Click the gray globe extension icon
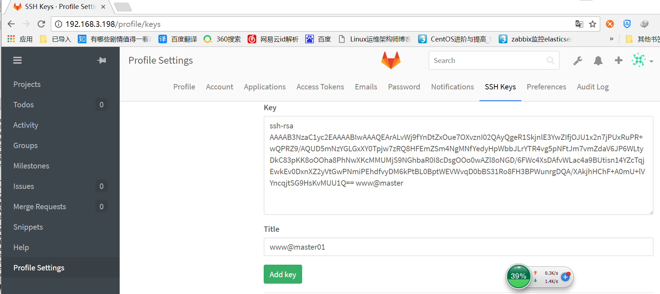 644,24
